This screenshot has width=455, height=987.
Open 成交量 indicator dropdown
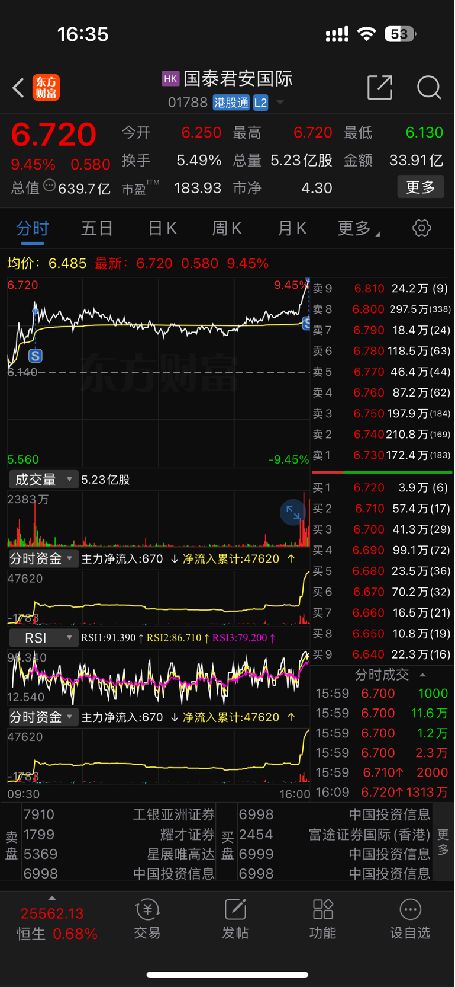pos(43,479)
